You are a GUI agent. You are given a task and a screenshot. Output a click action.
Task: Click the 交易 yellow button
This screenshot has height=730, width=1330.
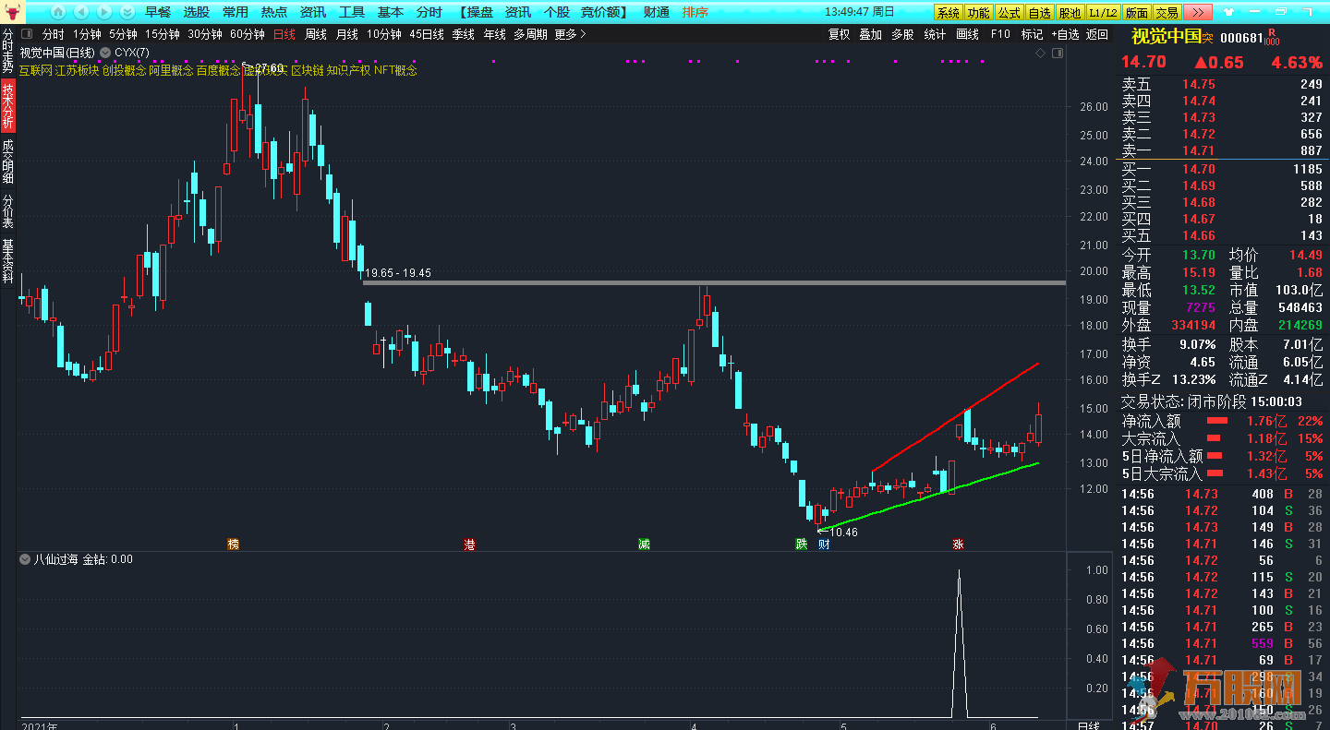(1167, 13)
